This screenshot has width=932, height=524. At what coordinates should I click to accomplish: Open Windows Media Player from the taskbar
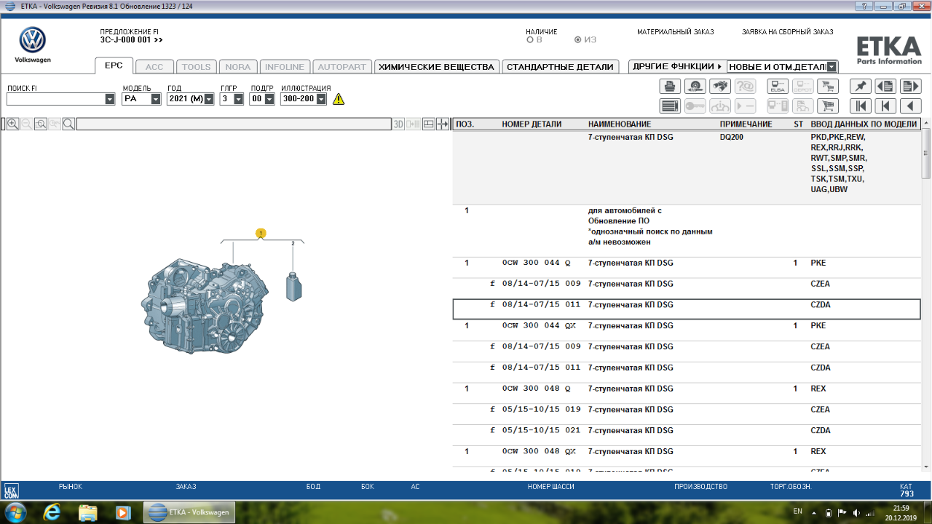[123, 512]
